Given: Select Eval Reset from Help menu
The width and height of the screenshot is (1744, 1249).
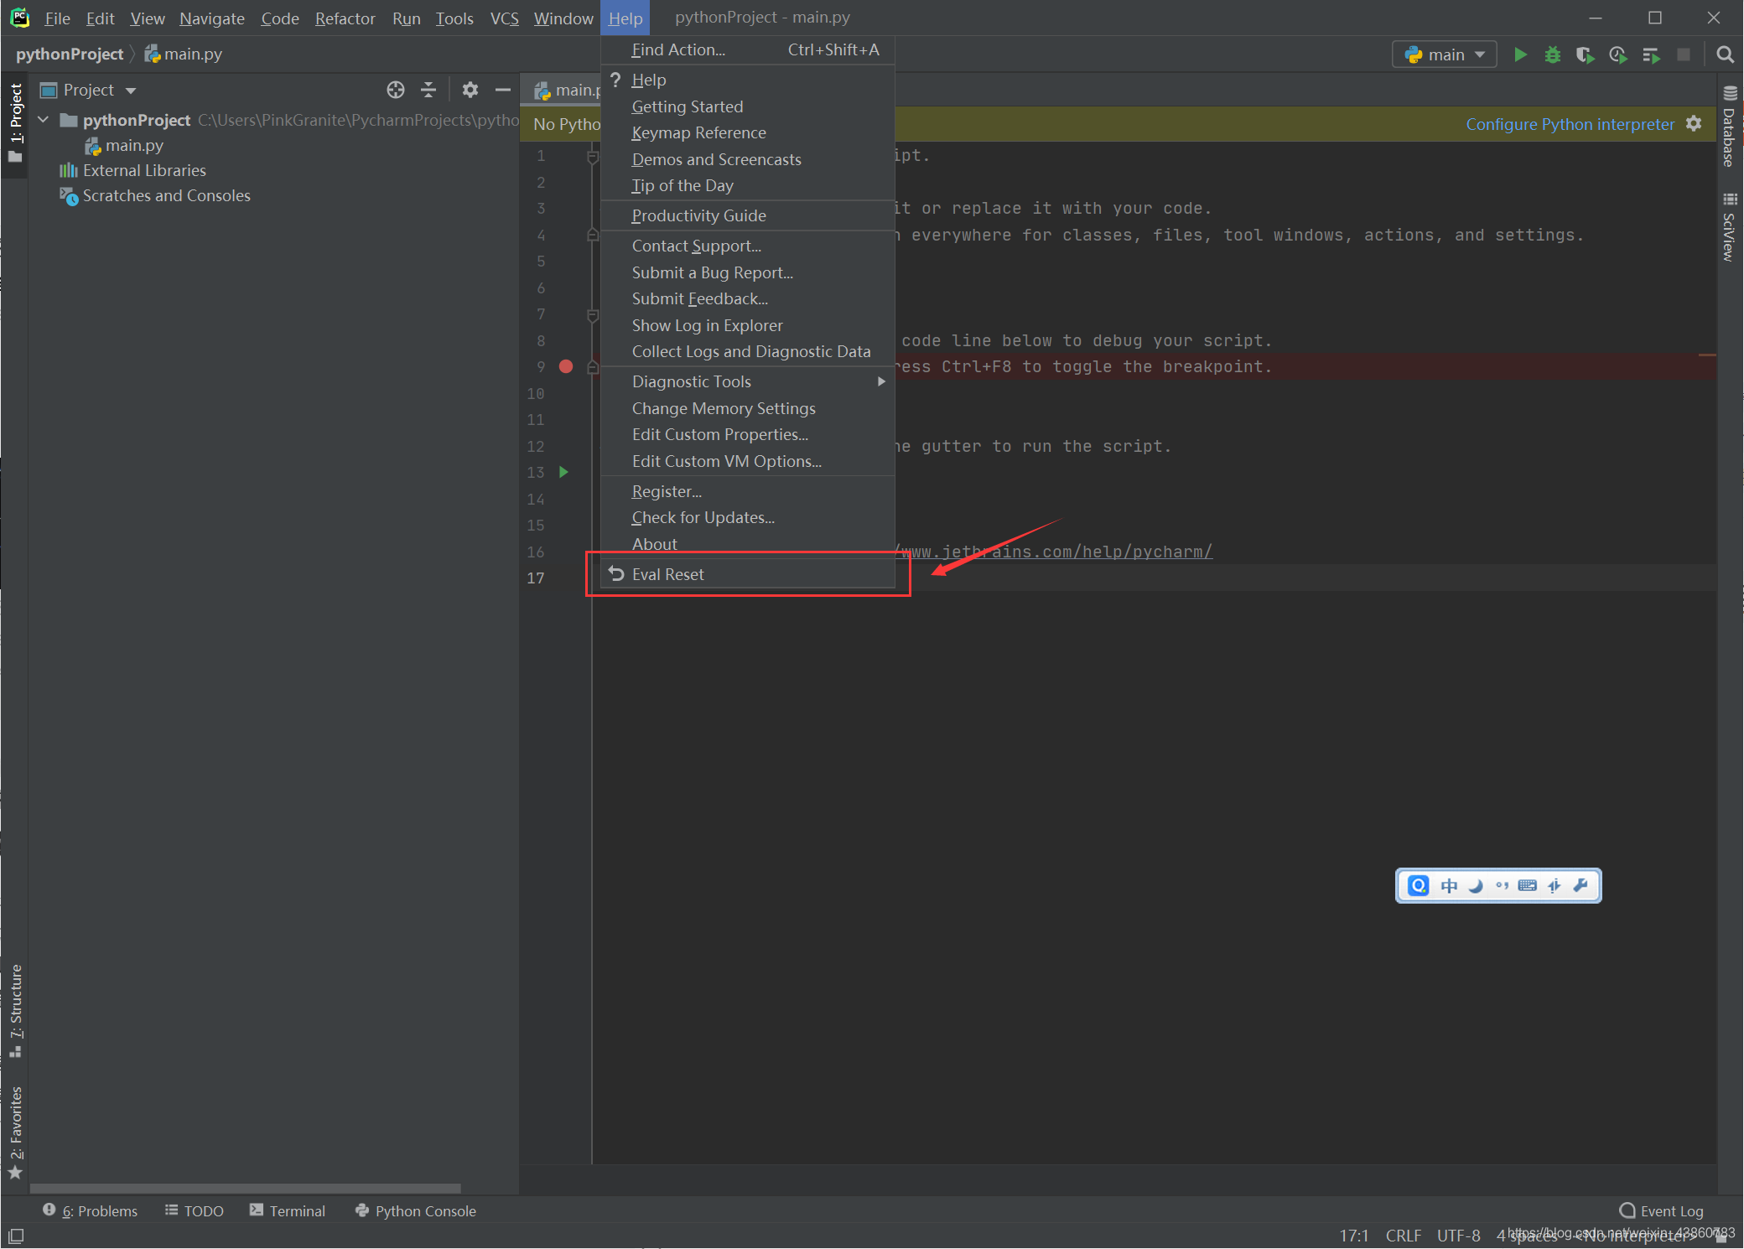Looking at the screenshot, I should (748, 574).
